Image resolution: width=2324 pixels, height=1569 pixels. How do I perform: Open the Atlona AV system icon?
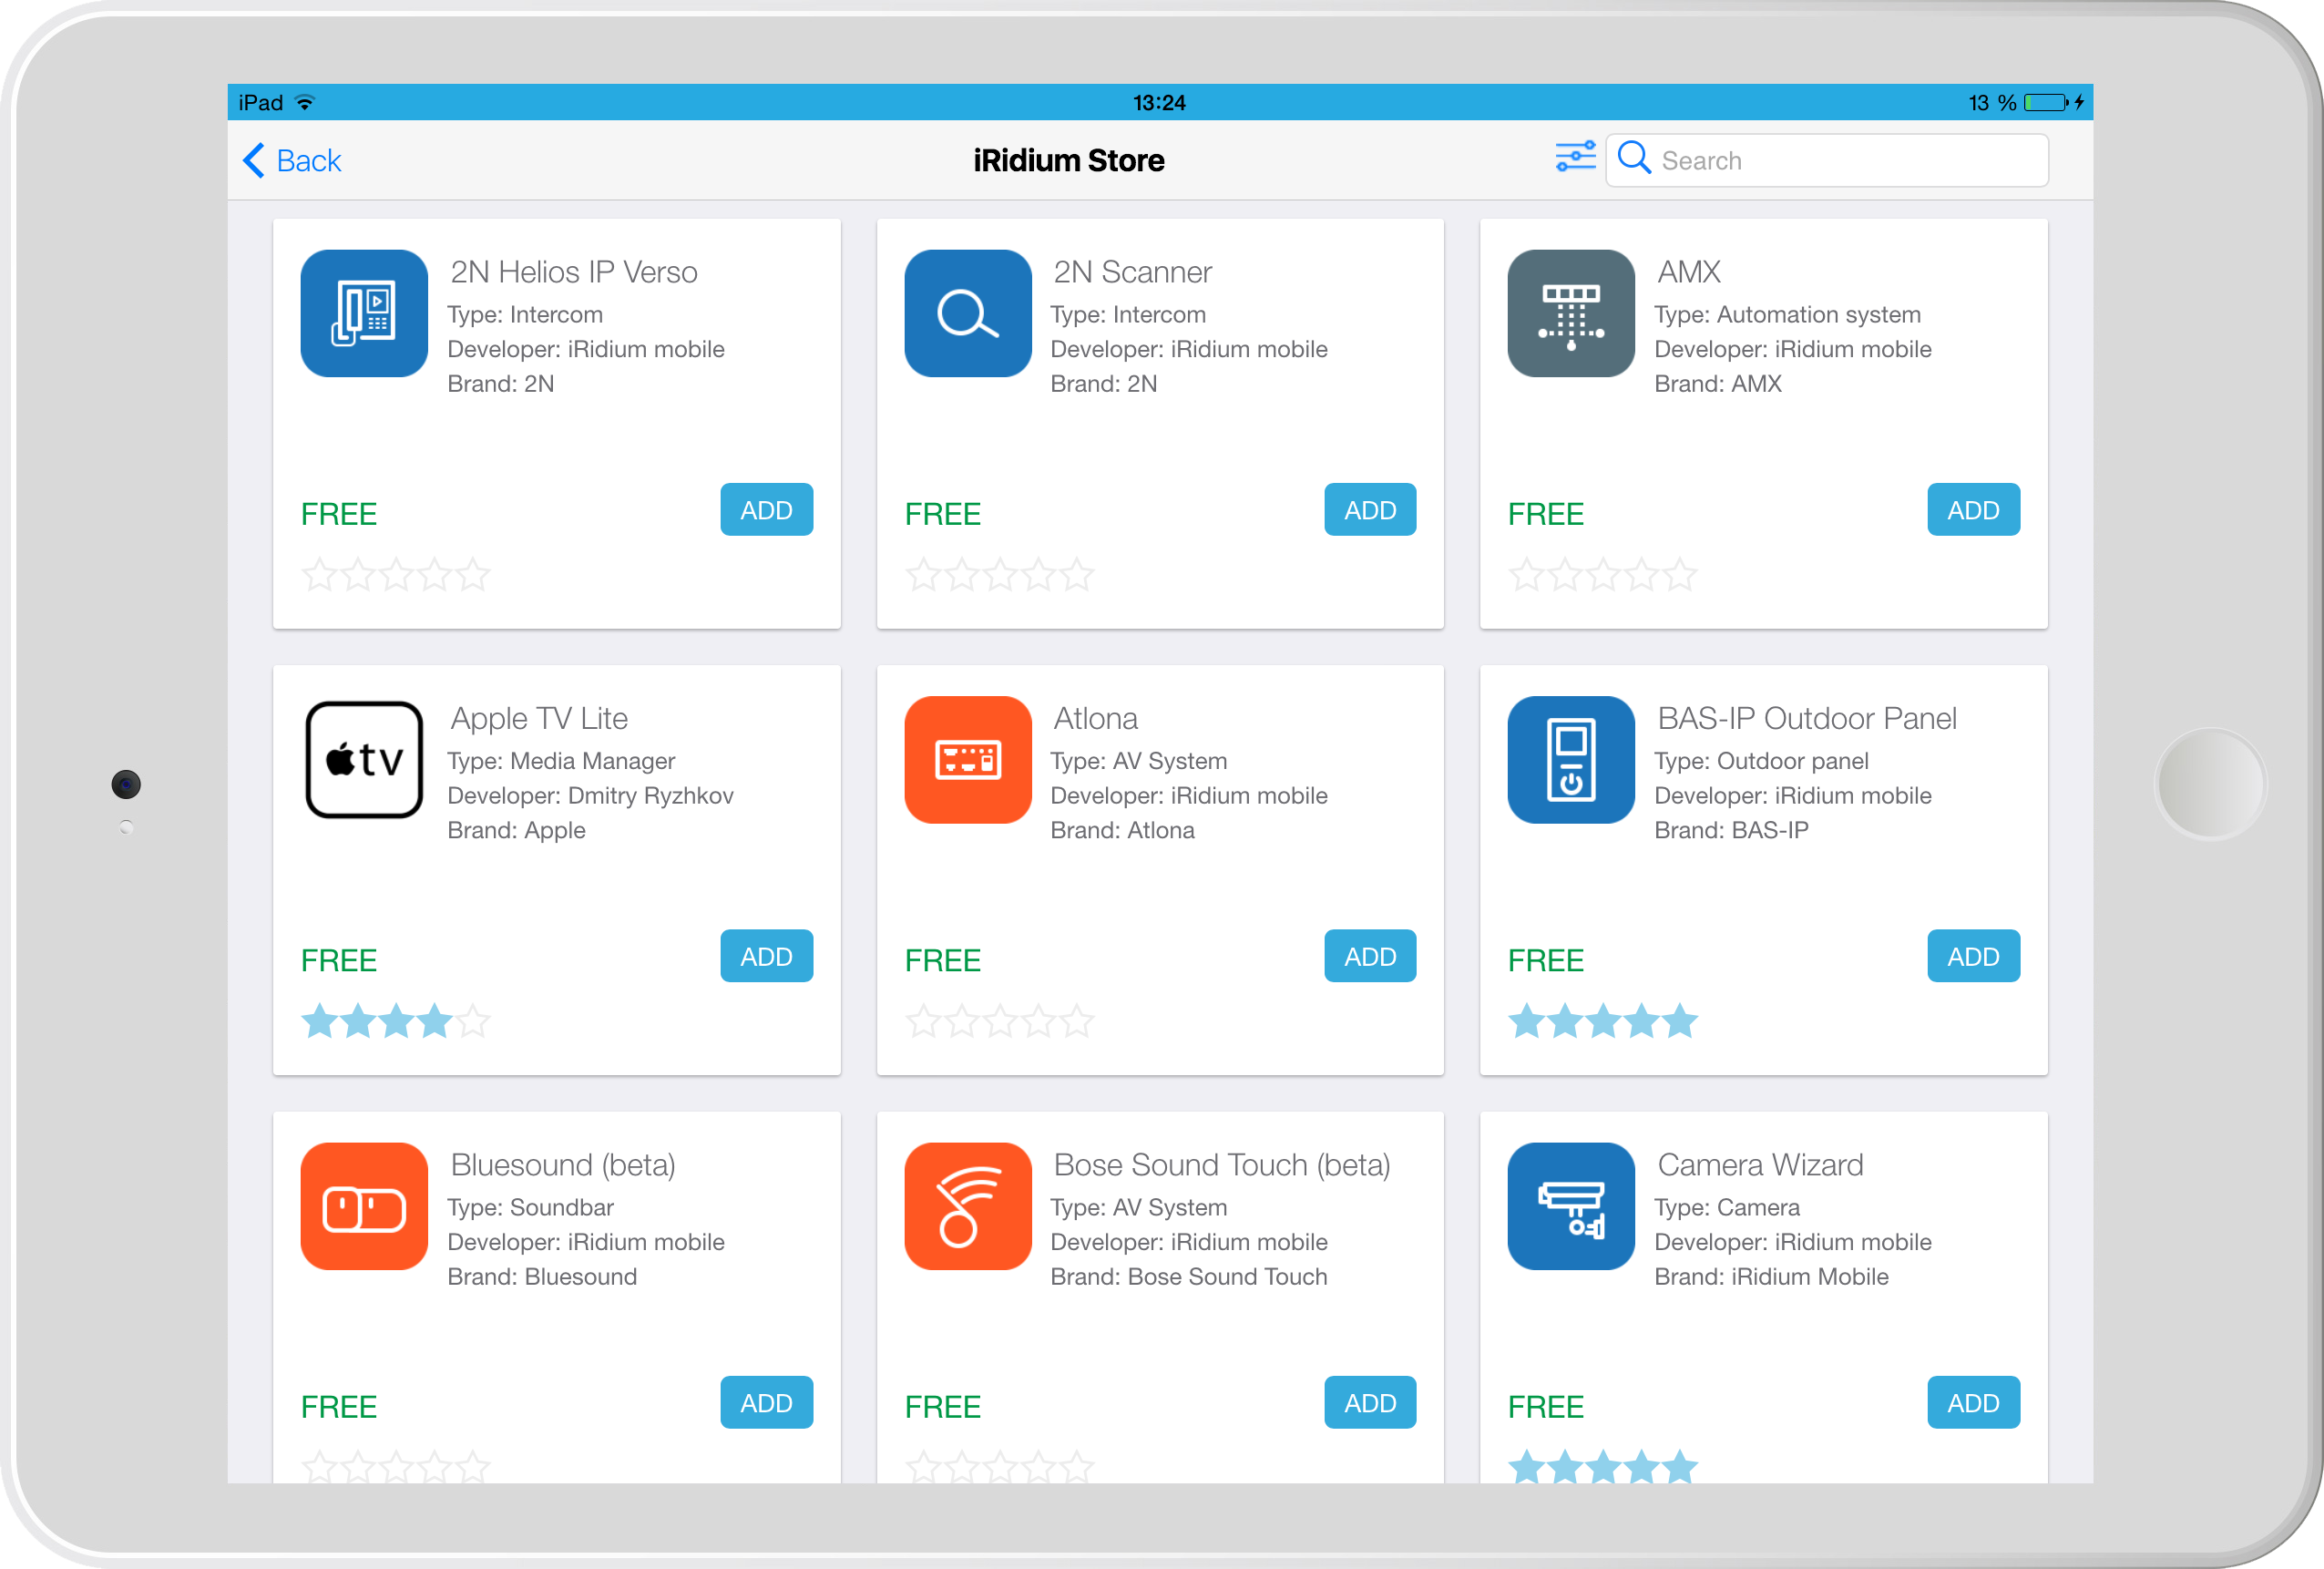967,760
